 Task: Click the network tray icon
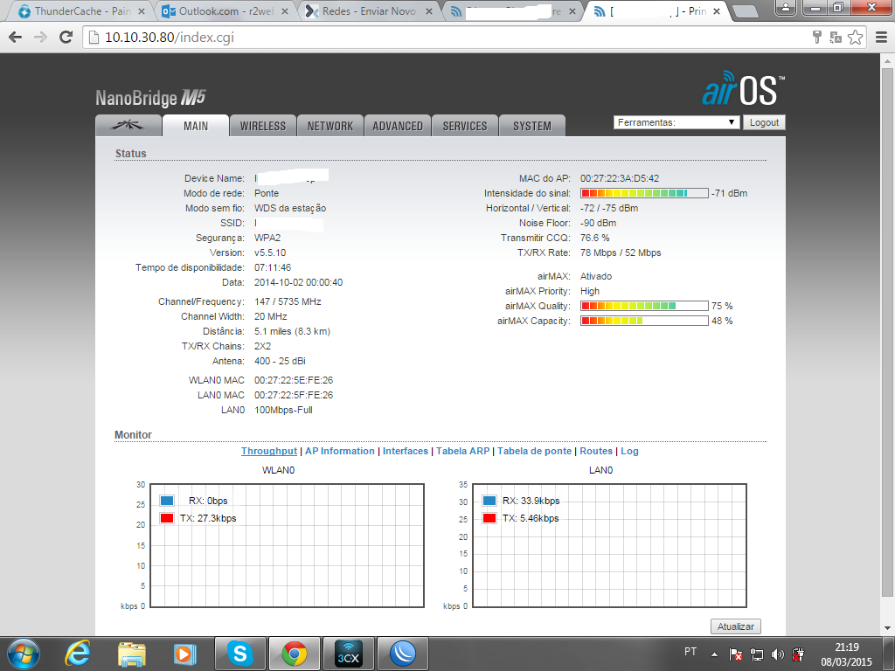click(x=757, y=654)
